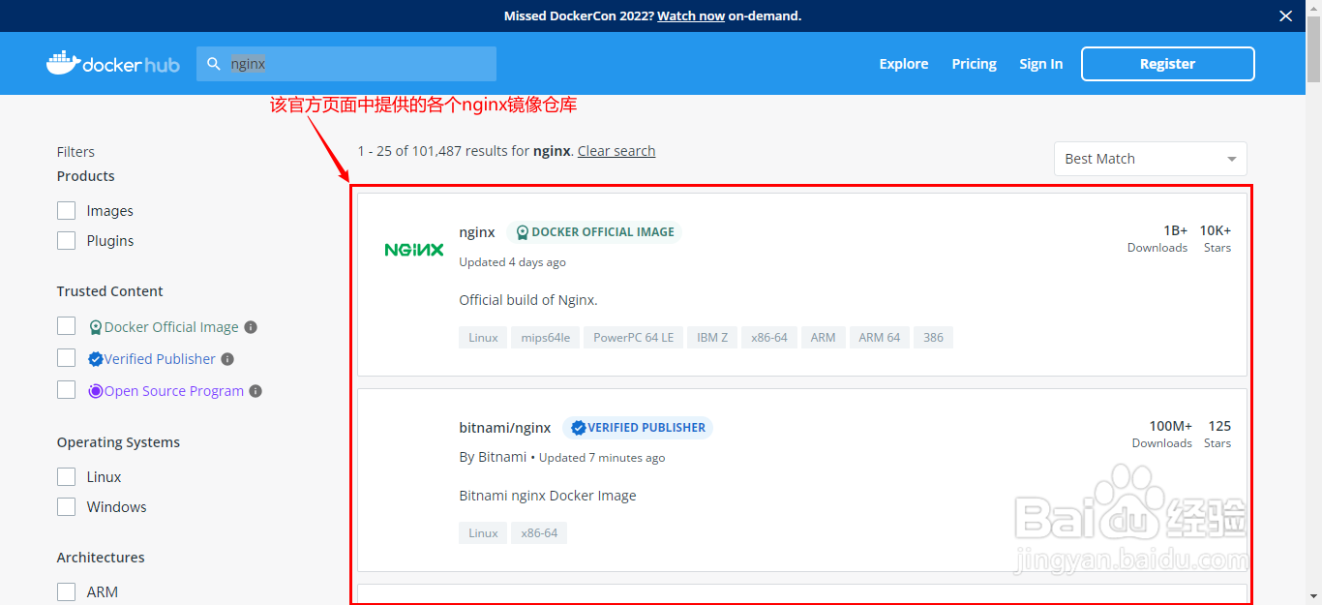Click the Verified Publisher badge on bitnami/nginx
Screen dimensions: 1322x605
tap(638, 428)
